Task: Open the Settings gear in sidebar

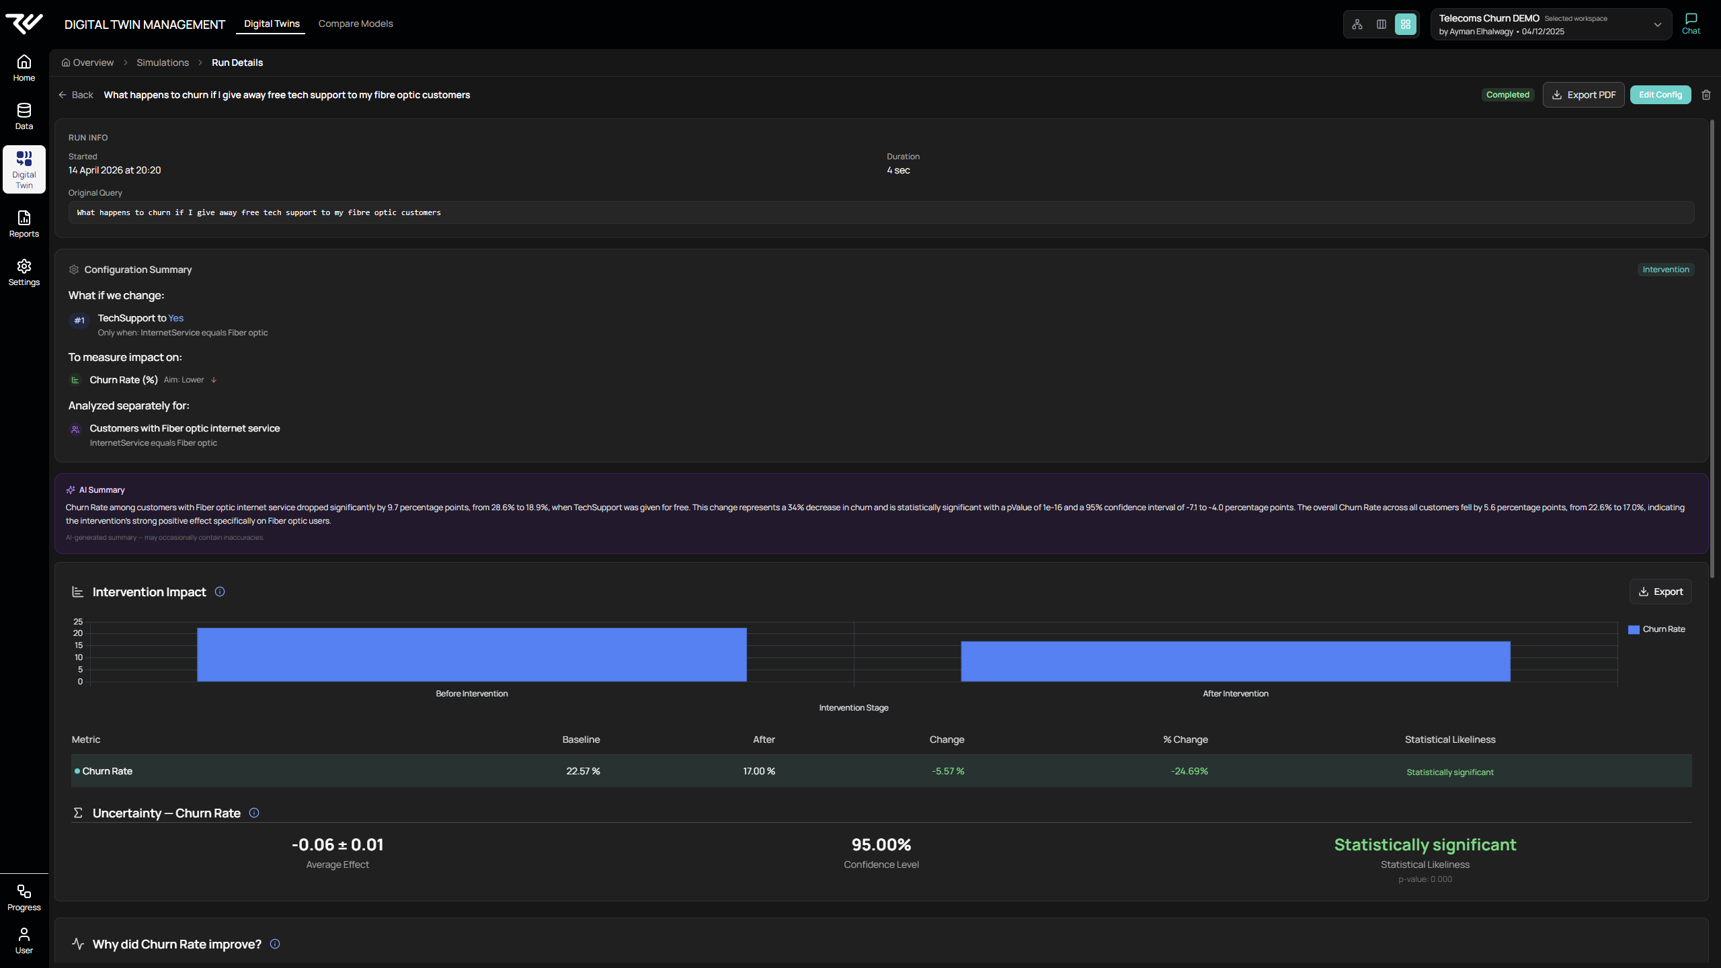Action: (24, 272)
